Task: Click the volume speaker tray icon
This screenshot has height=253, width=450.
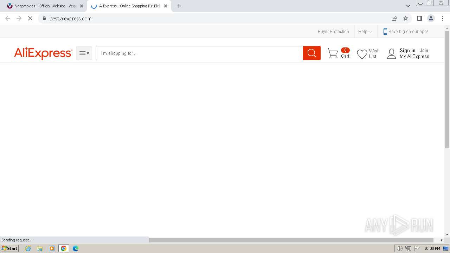Action: (400, 248)
